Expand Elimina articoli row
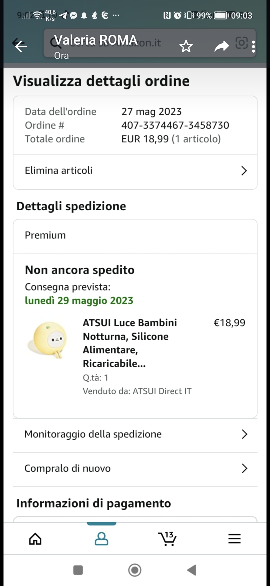The width and height of the screenshot is (270, 586). coord(135,171)
